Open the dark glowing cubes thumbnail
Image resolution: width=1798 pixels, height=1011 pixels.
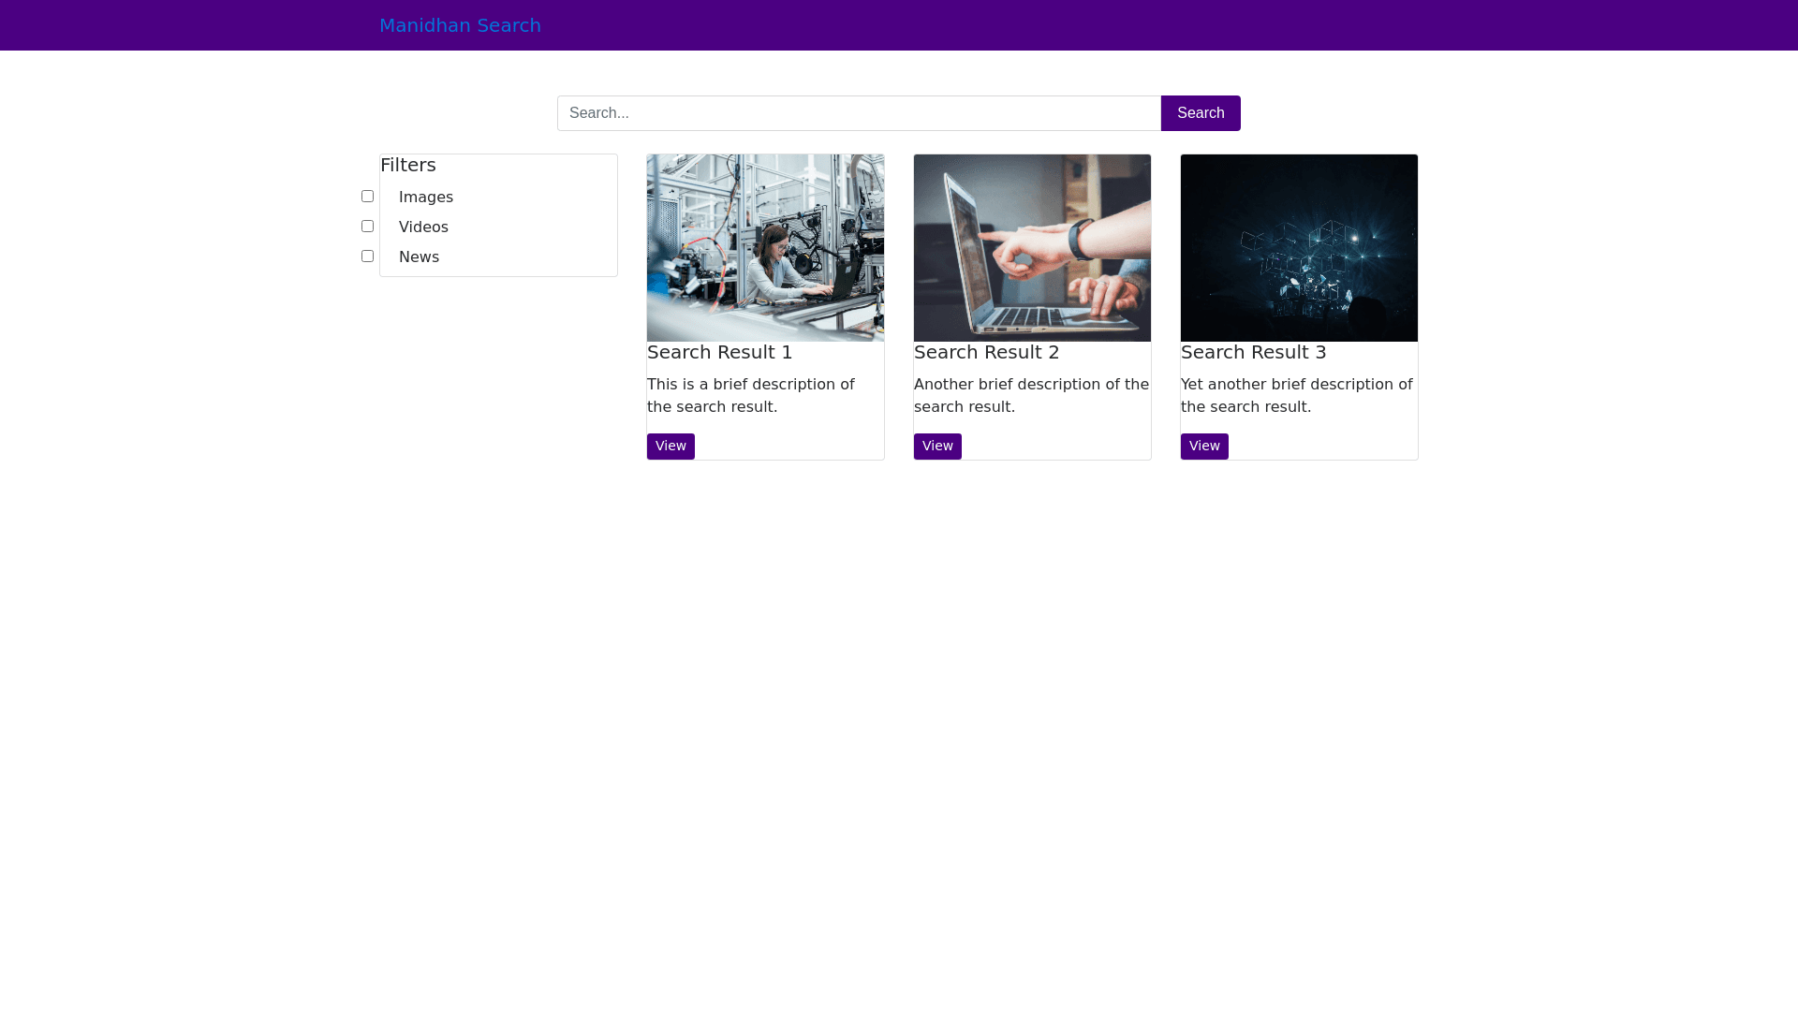(x=1299, y=248)
